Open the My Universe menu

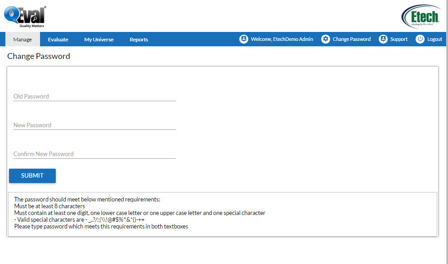point(99,40)
